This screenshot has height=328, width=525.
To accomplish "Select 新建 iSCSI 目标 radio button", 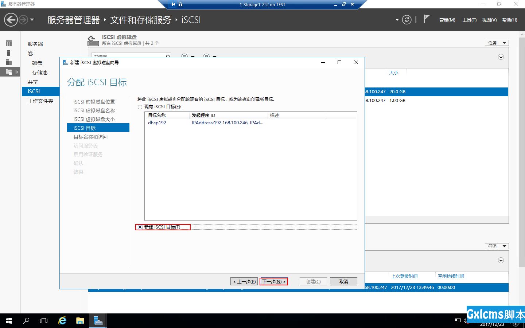I will [x=140, y=227].
